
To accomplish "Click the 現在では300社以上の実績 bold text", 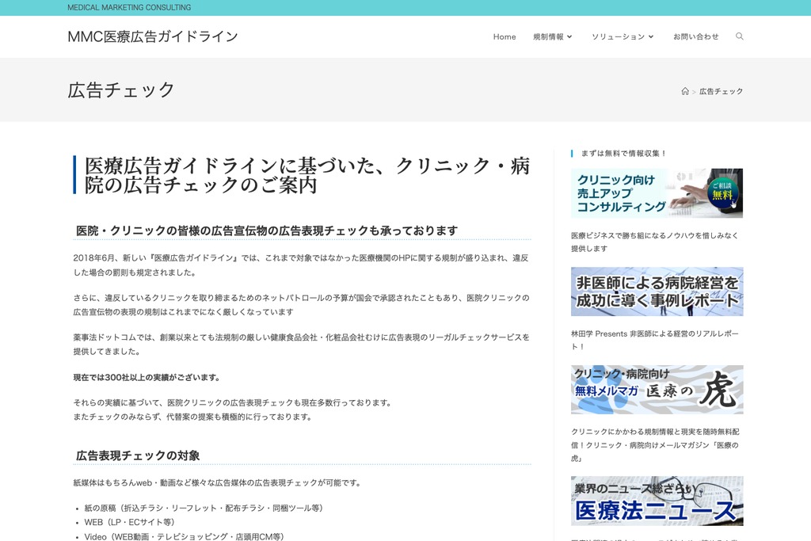I will click(147, 377).
